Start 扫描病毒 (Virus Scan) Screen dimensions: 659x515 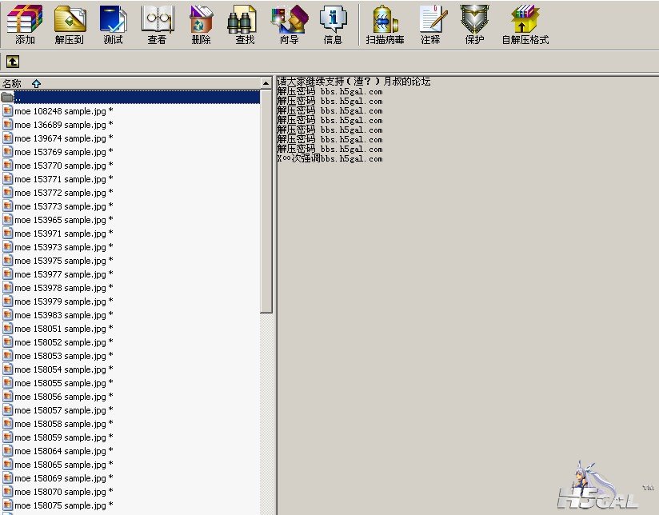click(385, 24)
